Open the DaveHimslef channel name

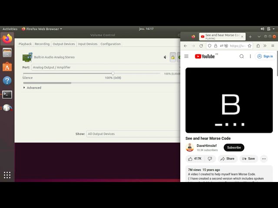[207, 146]
